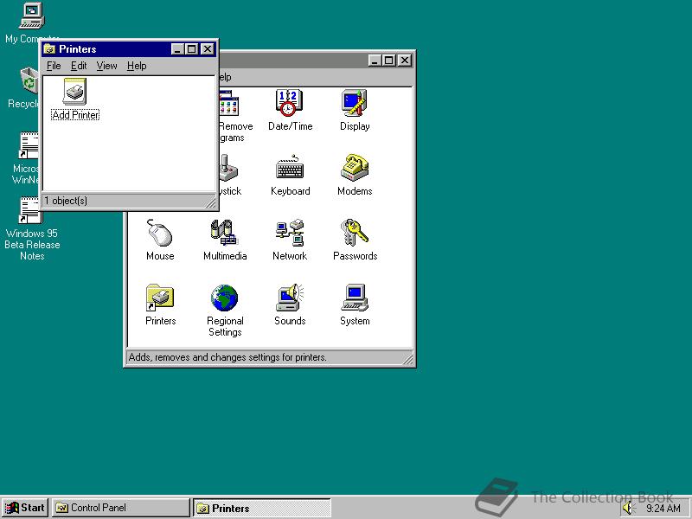Switch to Control Panel taskbar button
The height and width of the screenshot is (519, 692).
120,508
